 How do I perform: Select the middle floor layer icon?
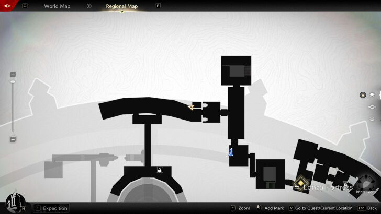pyautogui.click(x=372, y=107)
